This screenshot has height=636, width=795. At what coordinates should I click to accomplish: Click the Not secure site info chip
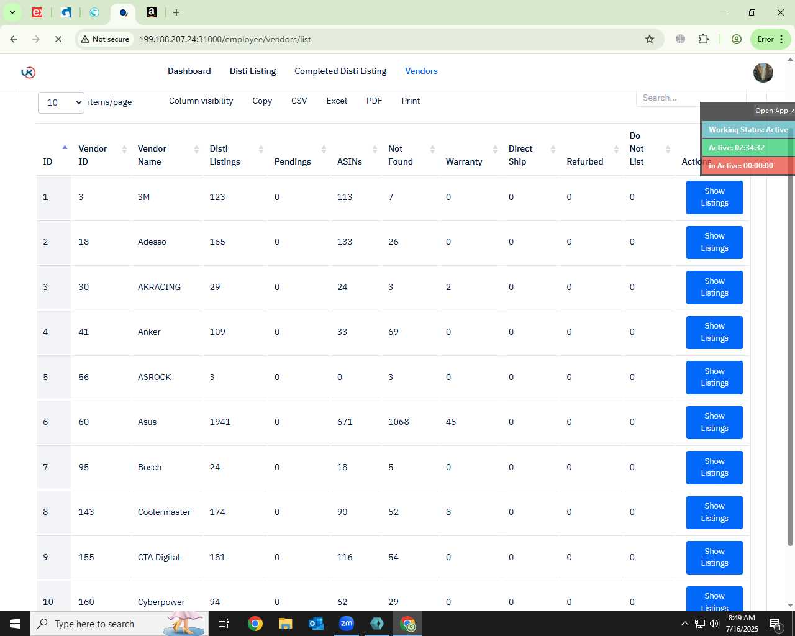(105, 39)
